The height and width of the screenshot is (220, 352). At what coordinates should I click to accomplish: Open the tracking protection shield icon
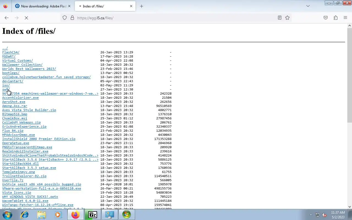tap(65, 18)
